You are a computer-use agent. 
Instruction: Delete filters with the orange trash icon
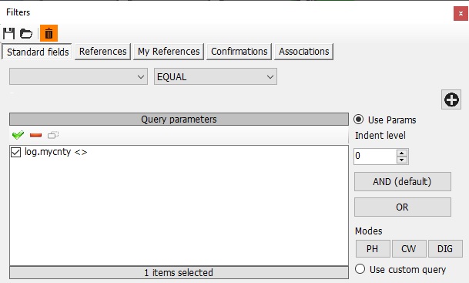[49, 33]
